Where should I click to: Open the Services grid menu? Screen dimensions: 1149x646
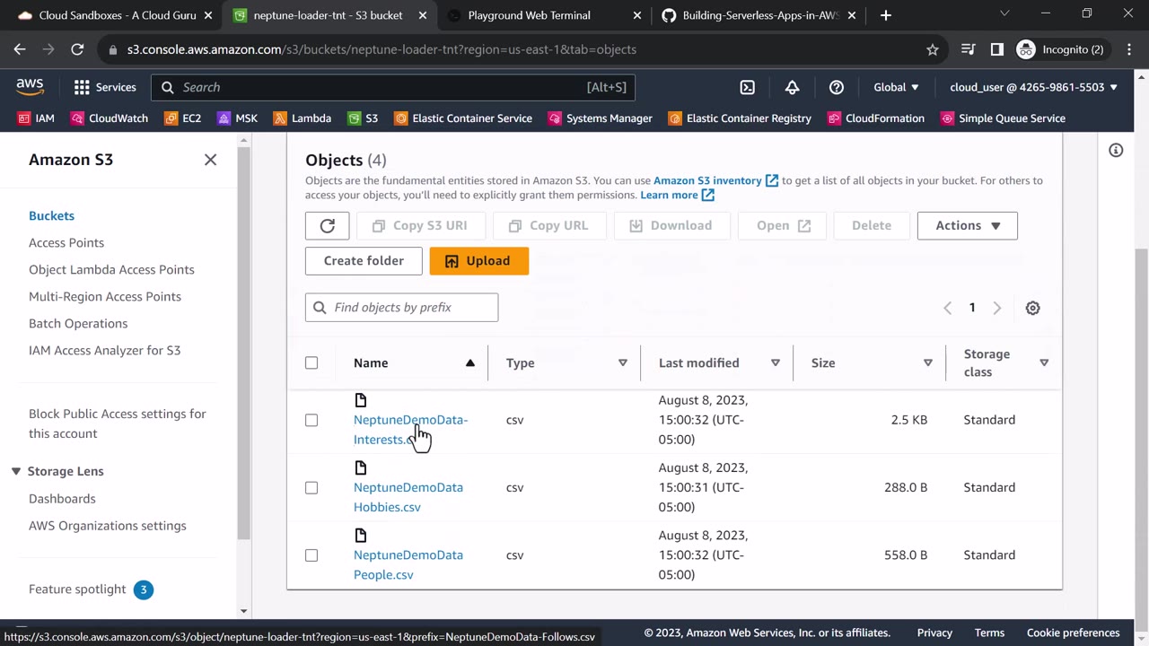coord(105,87)
